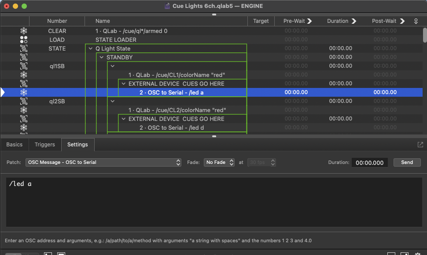
Task: Click the group cue icon for ql1SB
Action: [x=24, y=66]
